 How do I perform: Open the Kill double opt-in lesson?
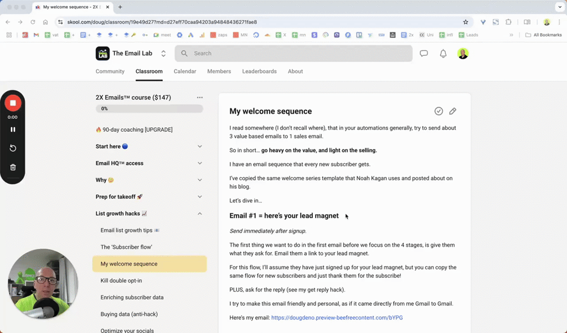tap(121, 280)
